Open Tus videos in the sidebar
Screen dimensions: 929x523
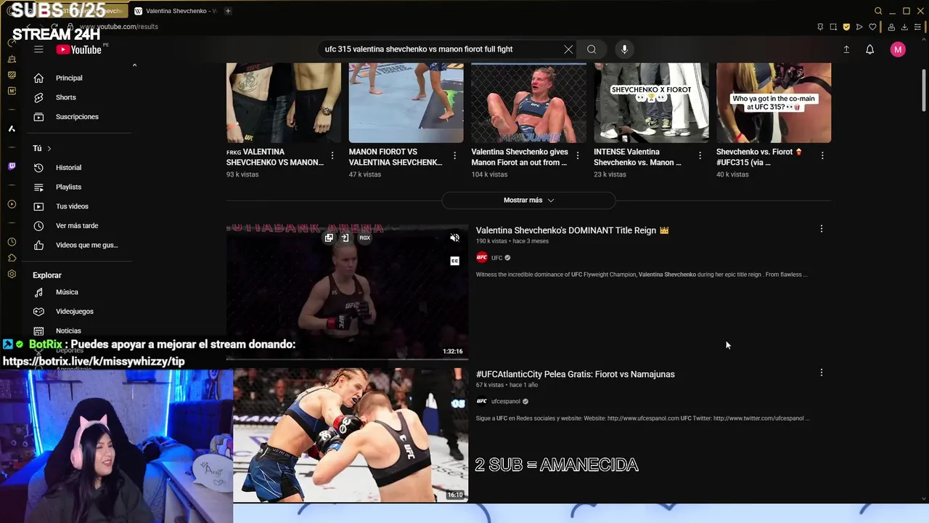[x=79, y=206]
